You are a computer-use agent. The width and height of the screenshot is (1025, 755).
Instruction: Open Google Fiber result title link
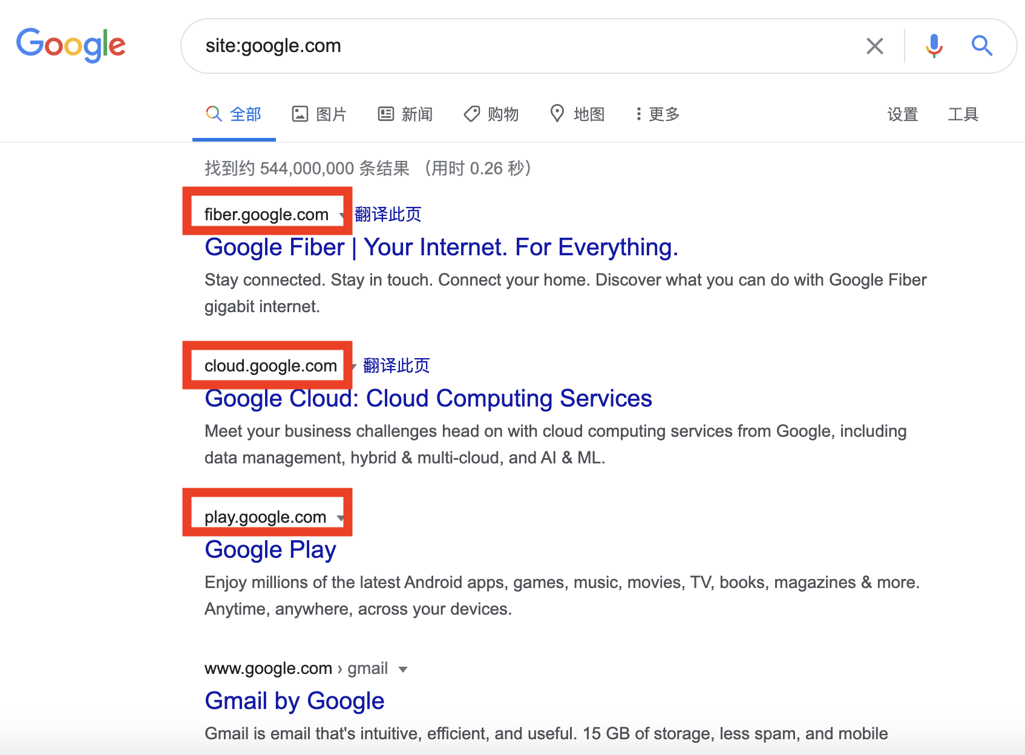click(x=441, y=247)
